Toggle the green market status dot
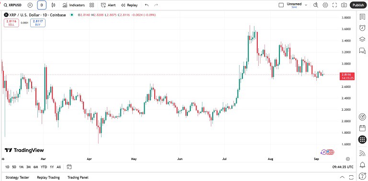 click(71, 15)
